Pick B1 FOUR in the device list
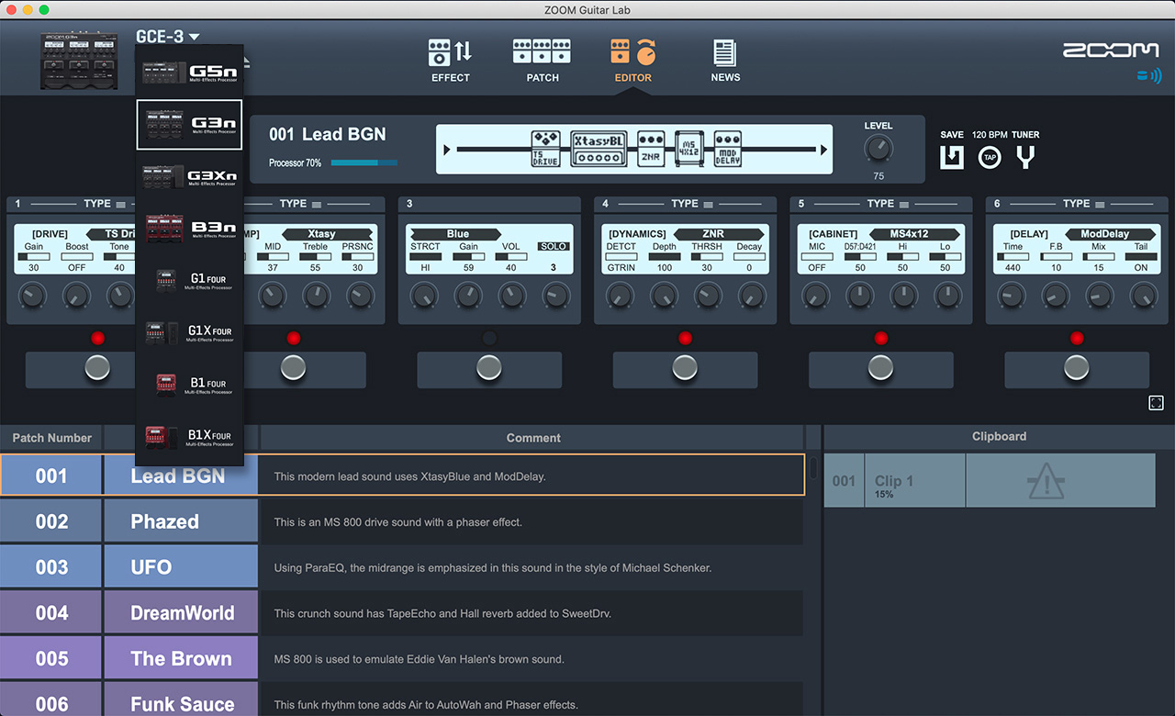 coord(189,385)
